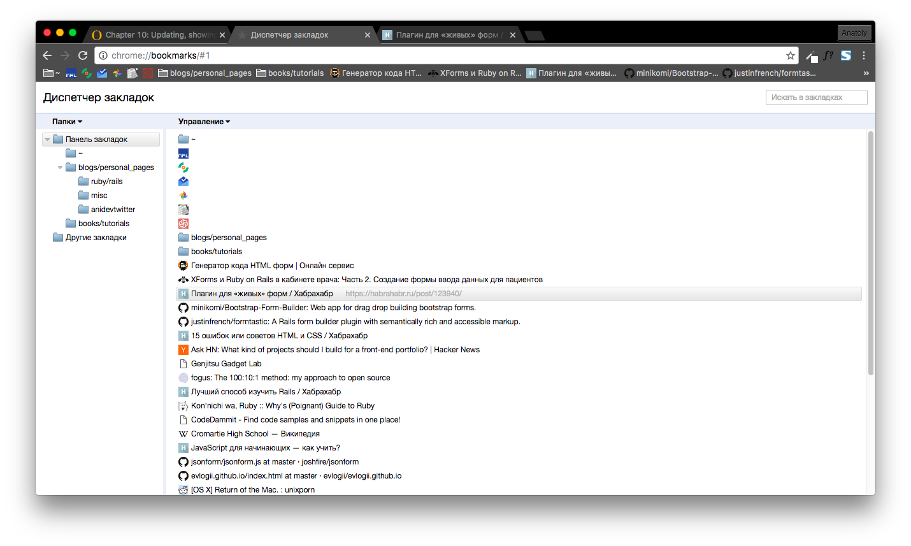The height and width of the screenshot is (546, 911).
Task: Open the colorful pinwheel bookmark in bar
Action: pos(117,73)
